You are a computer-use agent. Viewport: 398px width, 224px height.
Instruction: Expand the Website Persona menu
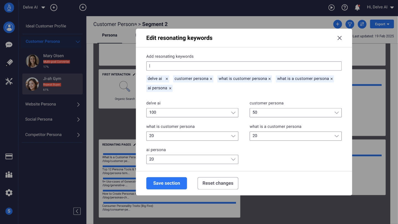[x=52, y=104]
